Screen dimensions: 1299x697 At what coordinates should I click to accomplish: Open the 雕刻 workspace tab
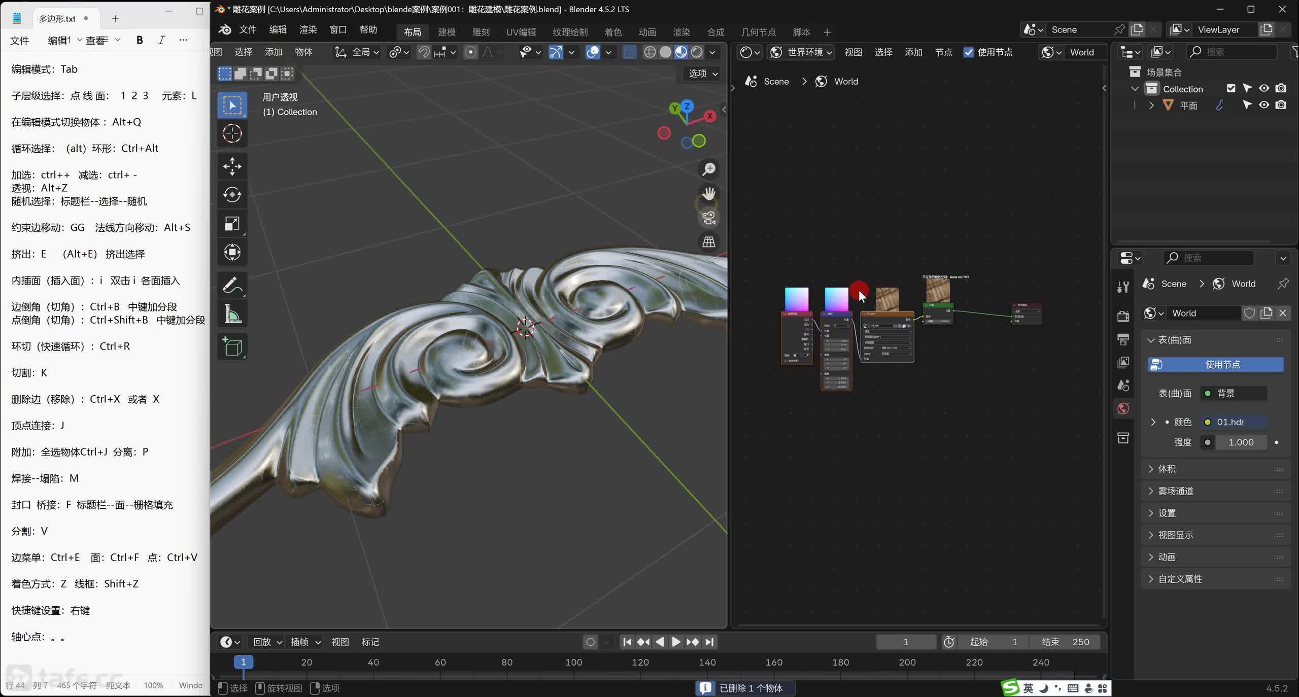pyautogui.click(x=480, y=32)
